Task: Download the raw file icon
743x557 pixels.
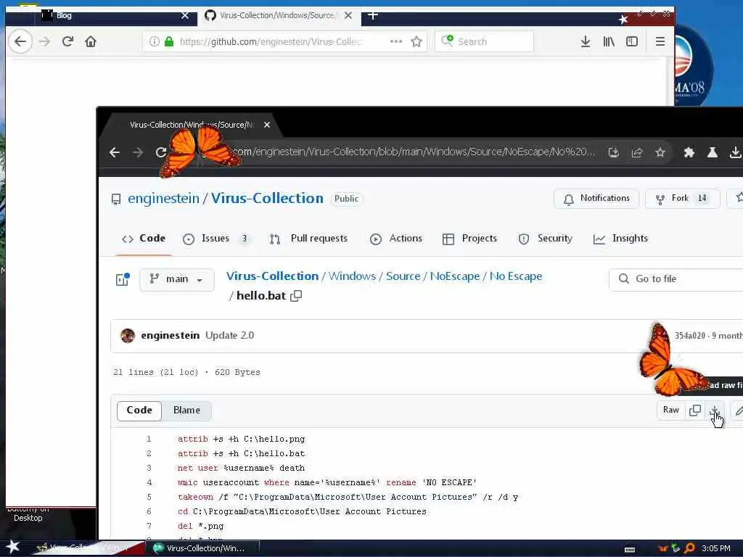Action: tap(715, 410)
